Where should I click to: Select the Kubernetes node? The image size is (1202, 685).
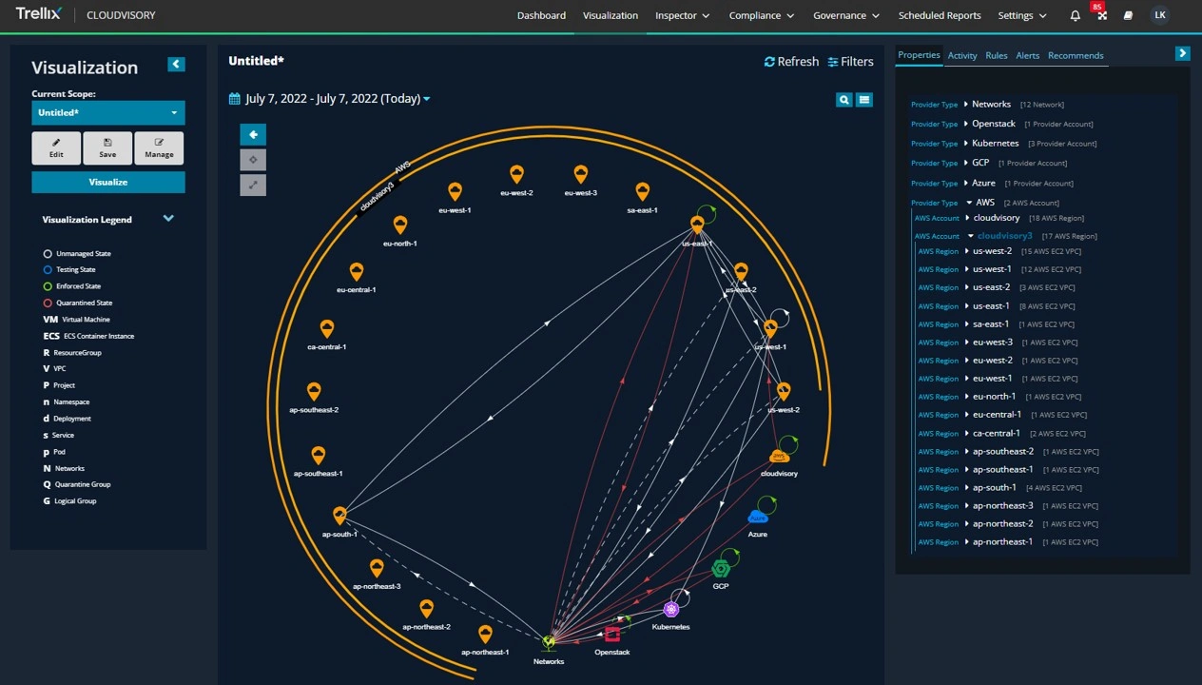[x=671, y=610]
